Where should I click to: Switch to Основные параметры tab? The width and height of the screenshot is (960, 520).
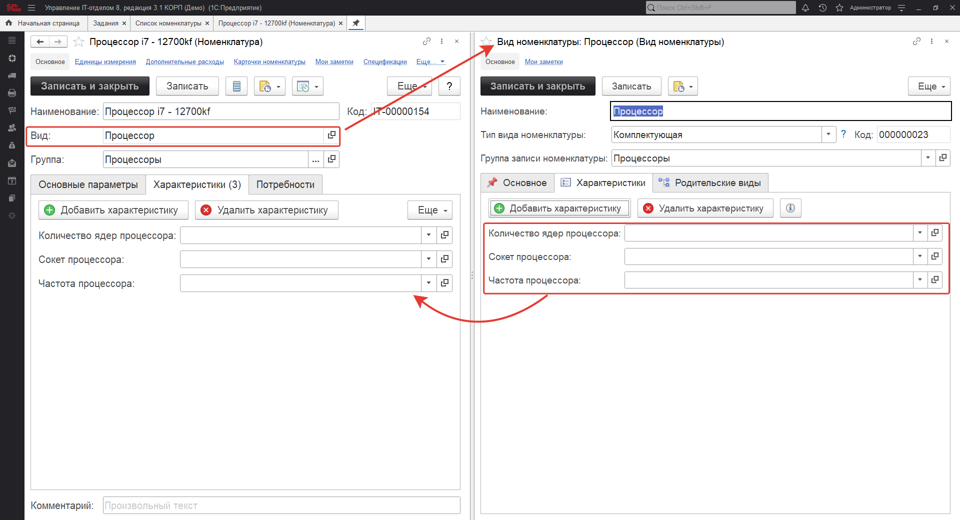pos(88,184)
